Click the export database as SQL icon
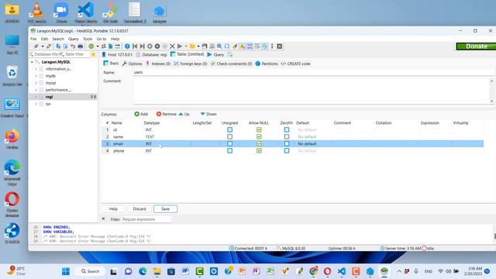This screenshot has height=279, width=496. tap(110, 46)
